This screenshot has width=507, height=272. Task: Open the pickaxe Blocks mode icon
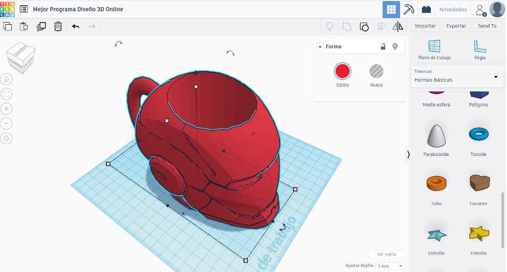tap(408, 9)
